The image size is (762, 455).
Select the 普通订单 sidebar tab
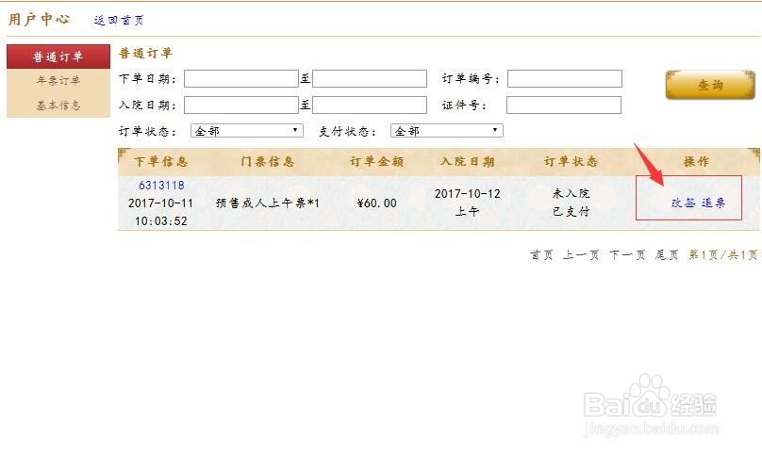click(58, 57)
